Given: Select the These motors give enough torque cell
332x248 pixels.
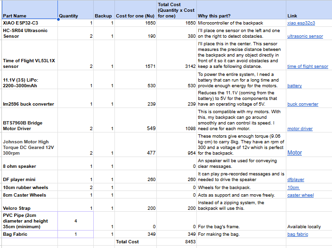Looking at the screenshot, I should [x=241, y=145].
